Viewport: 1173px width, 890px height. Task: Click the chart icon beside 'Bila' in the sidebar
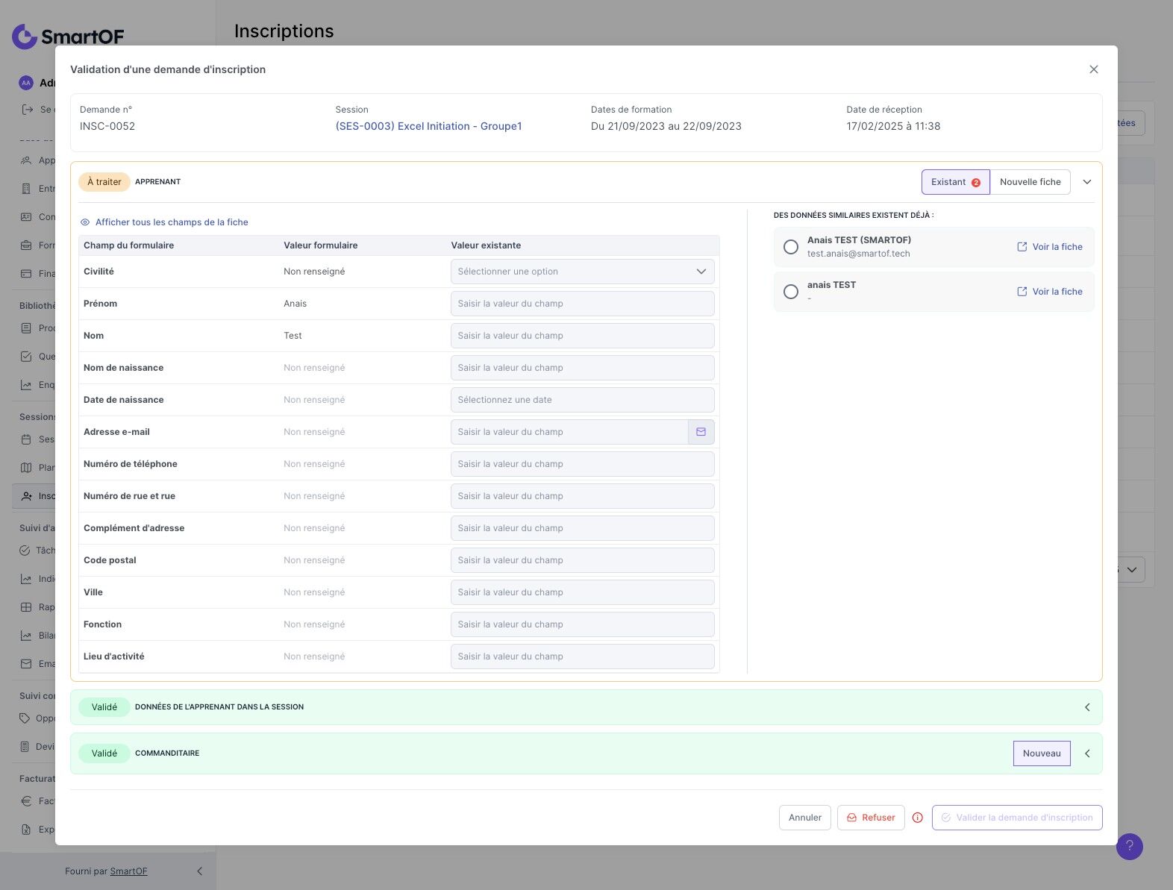point(26,636)
